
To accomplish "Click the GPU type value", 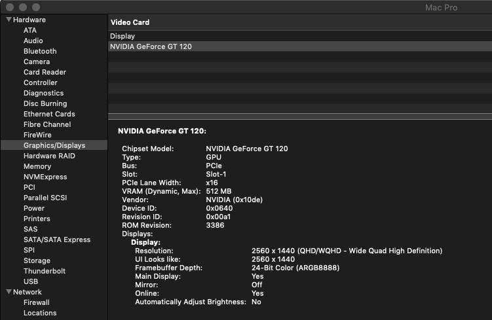I will coord(214,157).
